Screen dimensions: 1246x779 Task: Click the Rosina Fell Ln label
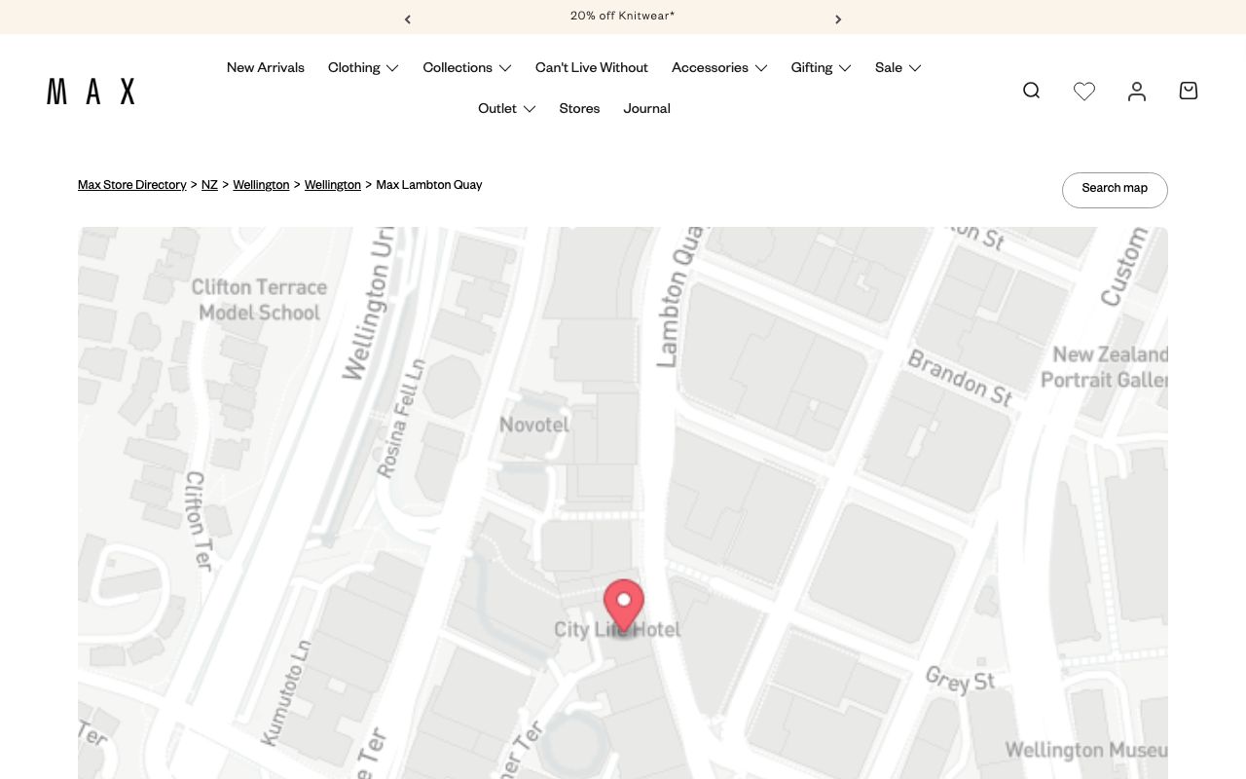pyautogui.click(x=401, y=419)
